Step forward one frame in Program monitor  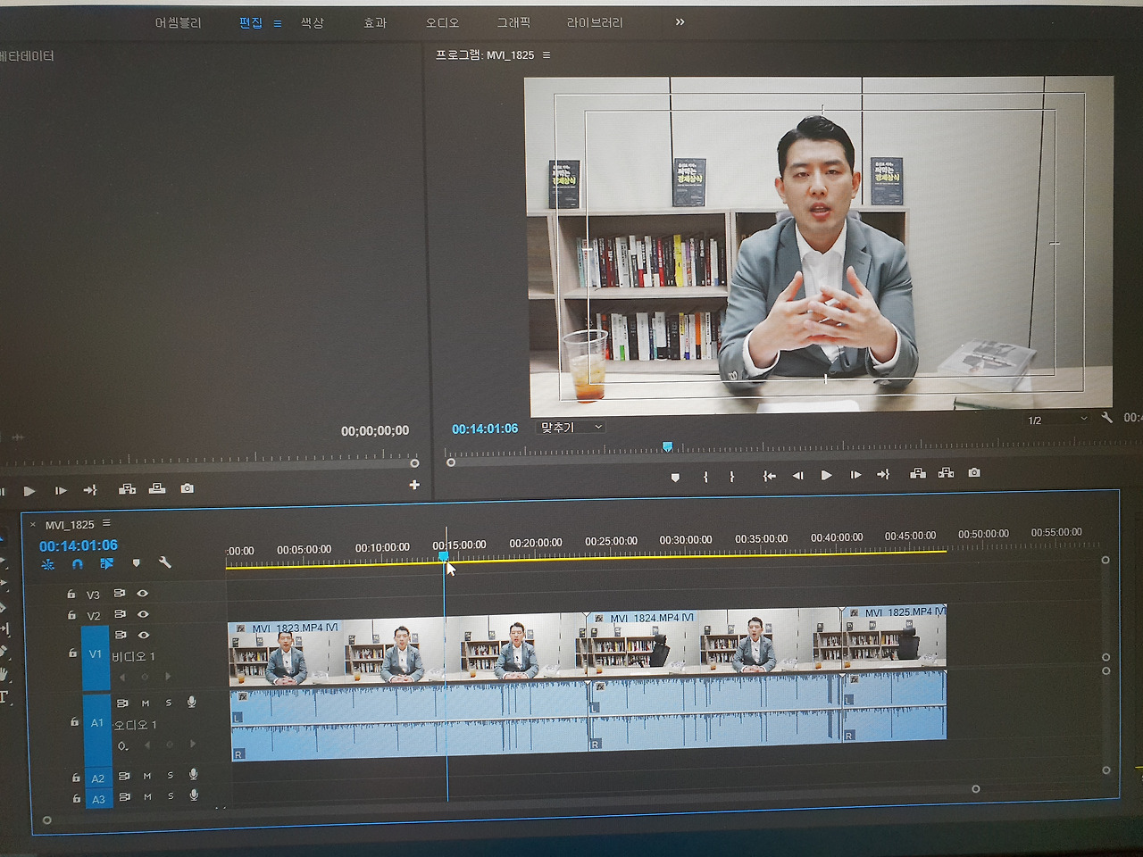[855, 475]
